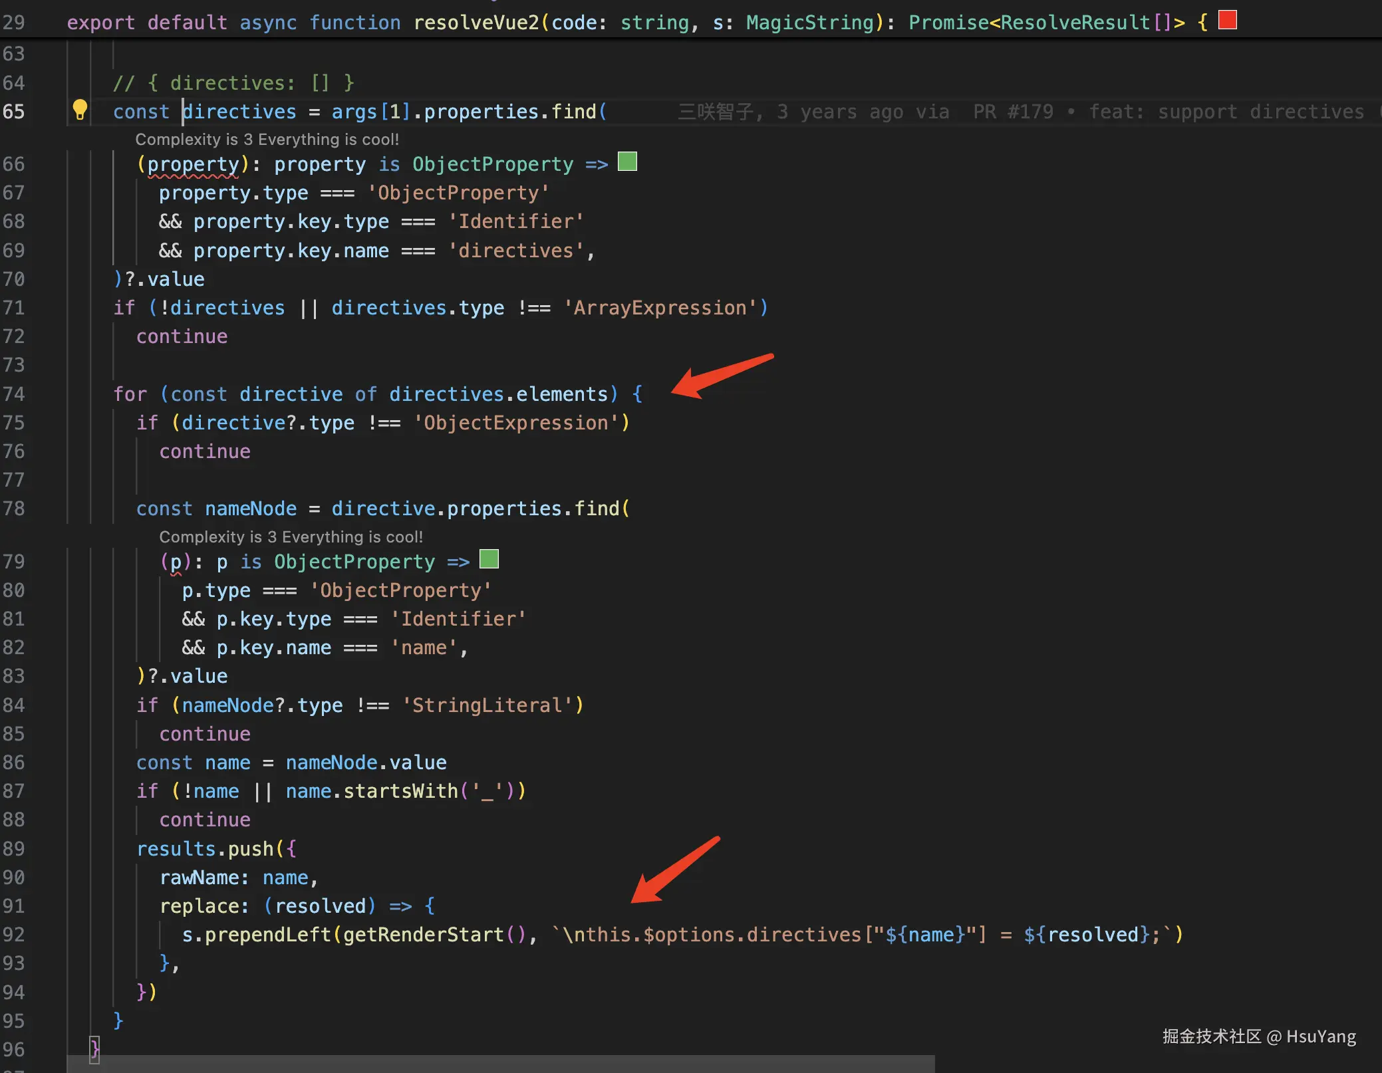Click the green square beside property is ObjectProperty
The width and height of the screenshot is (1382, 1073).
tap(627, 162)
